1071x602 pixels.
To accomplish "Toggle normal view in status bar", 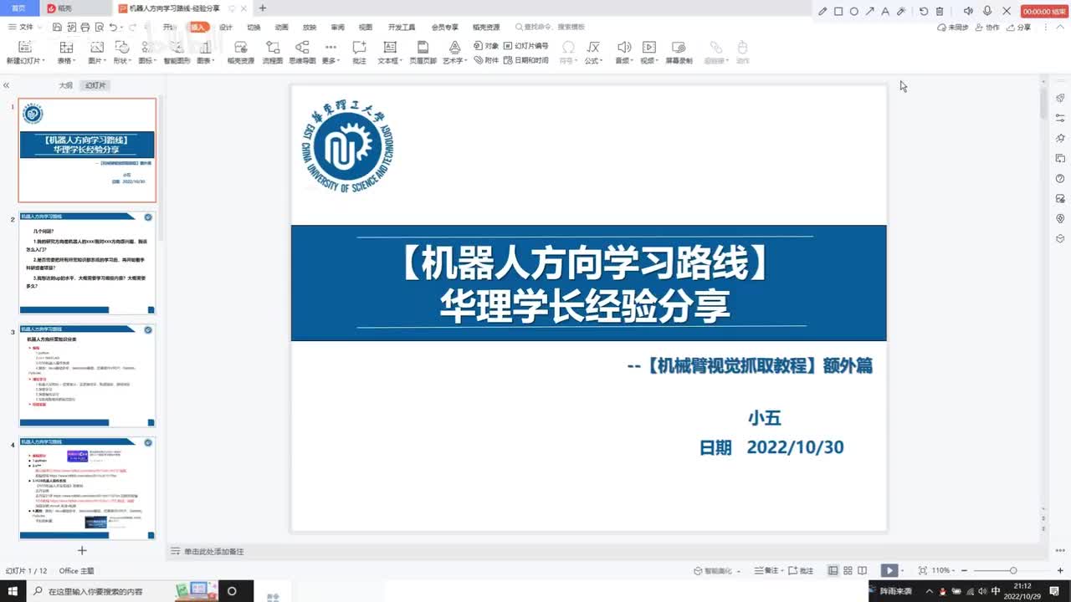I will click(x=833, y=570).
